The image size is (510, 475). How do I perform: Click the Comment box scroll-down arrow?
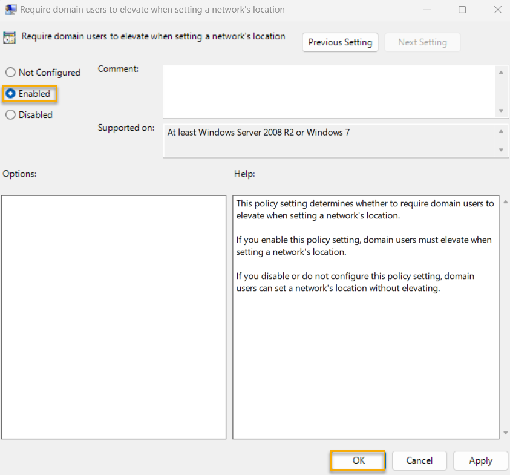click(502, 110)
